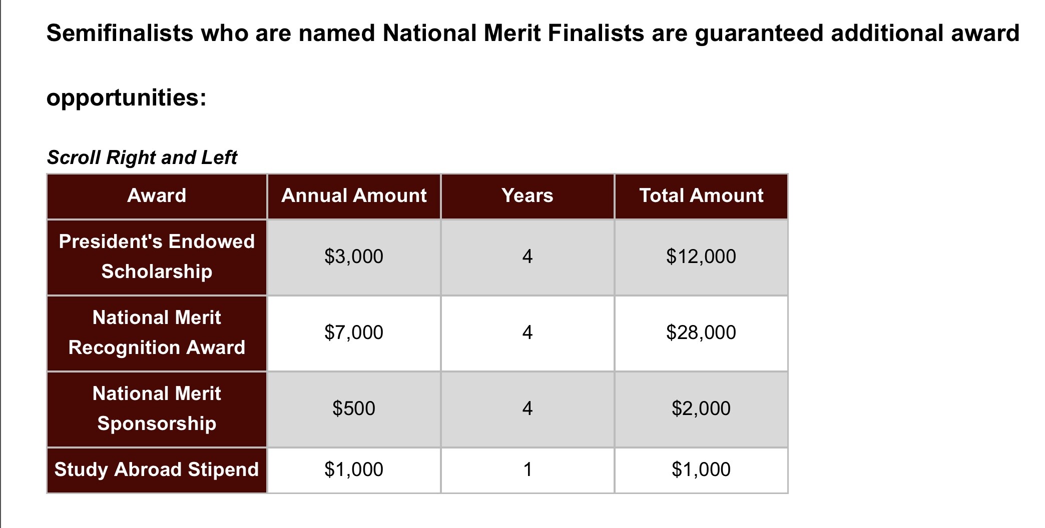Click the Scroll Right and Left caption
This screenshot has height=528, width=1045.
coord(142,157)
